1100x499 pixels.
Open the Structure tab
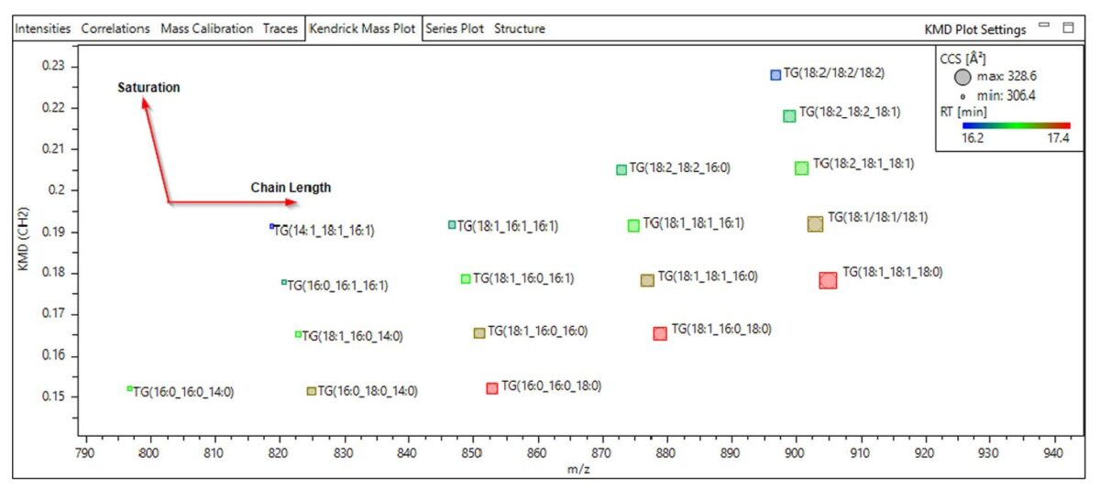click(520, 28)
